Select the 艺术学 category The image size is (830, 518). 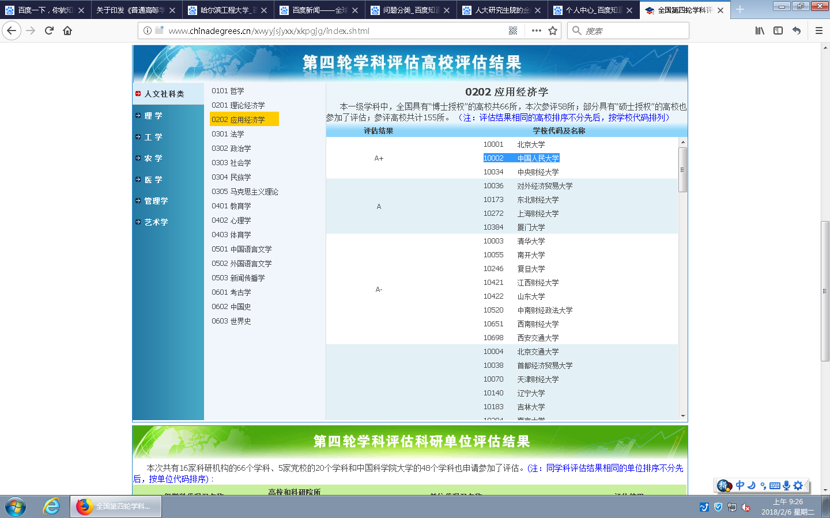click(156, 222)
